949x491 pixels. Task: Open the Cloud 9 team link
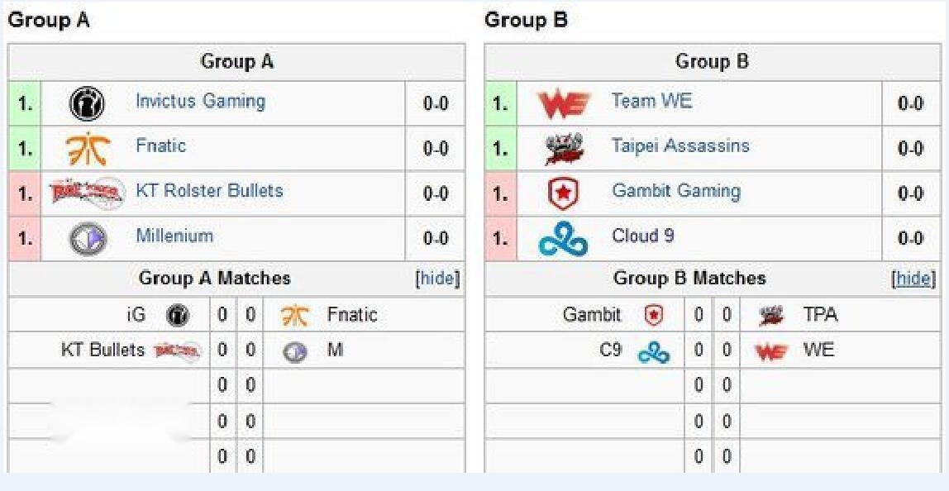point(643,236)
